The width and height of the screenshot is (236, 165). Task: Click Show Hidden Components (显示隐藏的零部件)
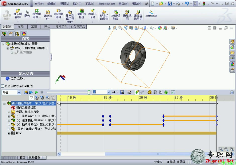pyautogui.click(x=70, y=17)
